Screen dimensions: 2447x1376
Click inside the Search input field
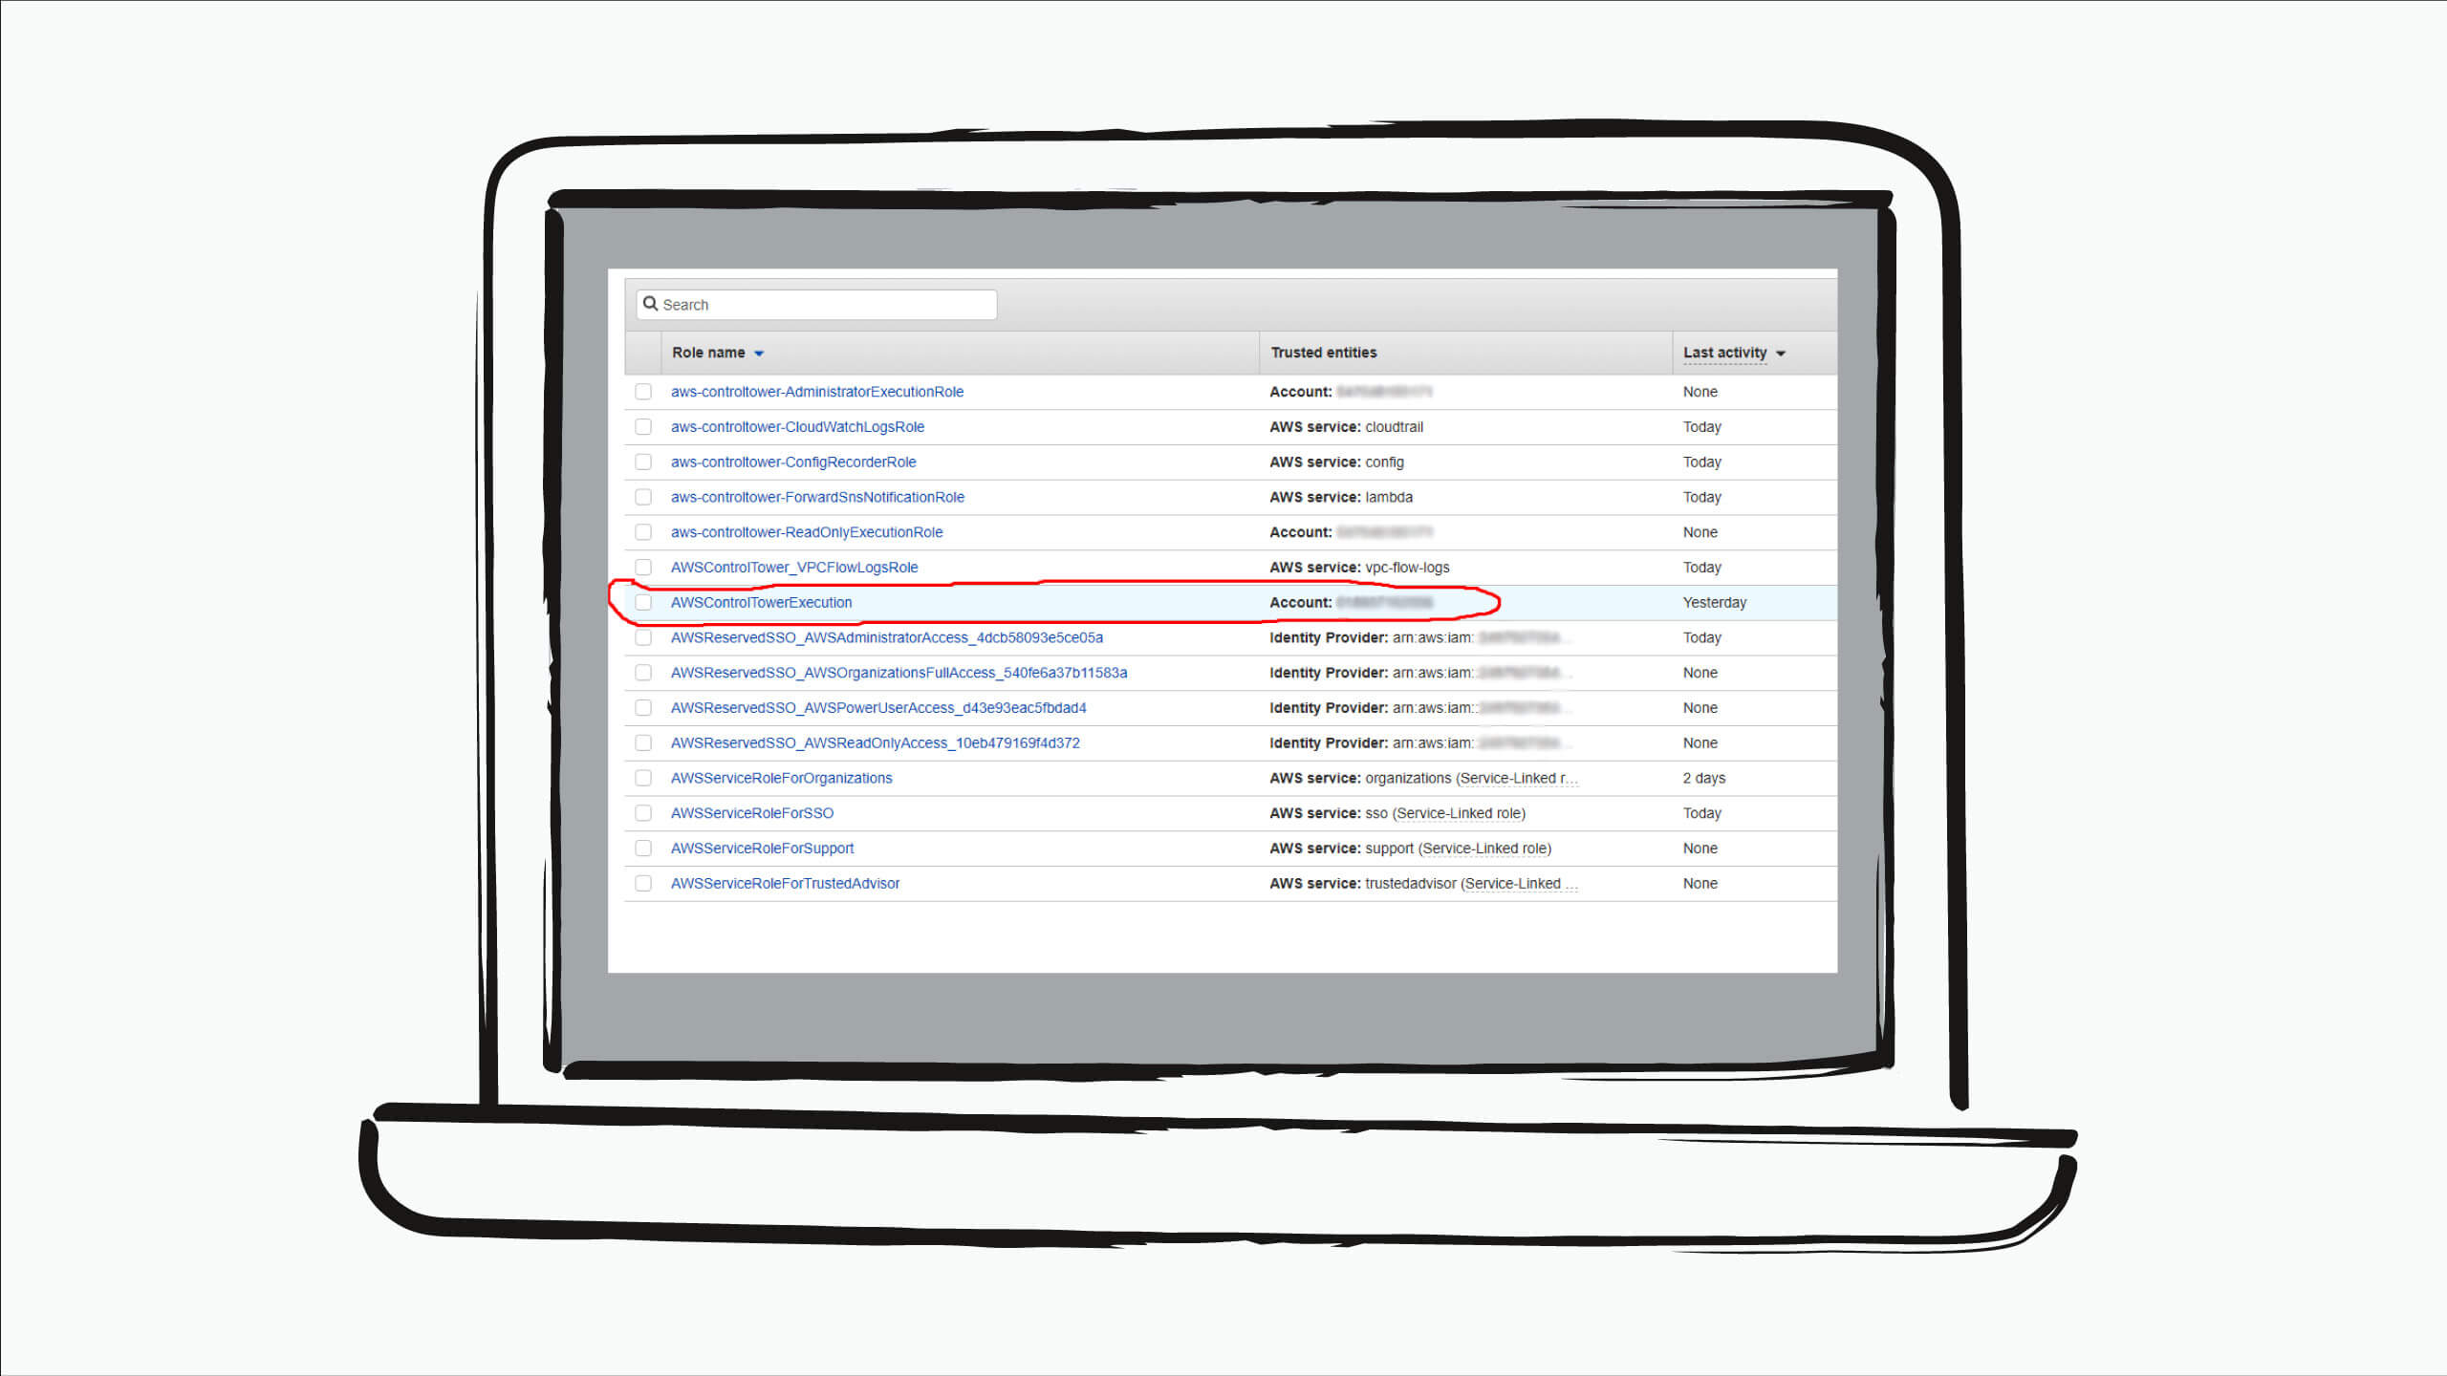point(822,303)
